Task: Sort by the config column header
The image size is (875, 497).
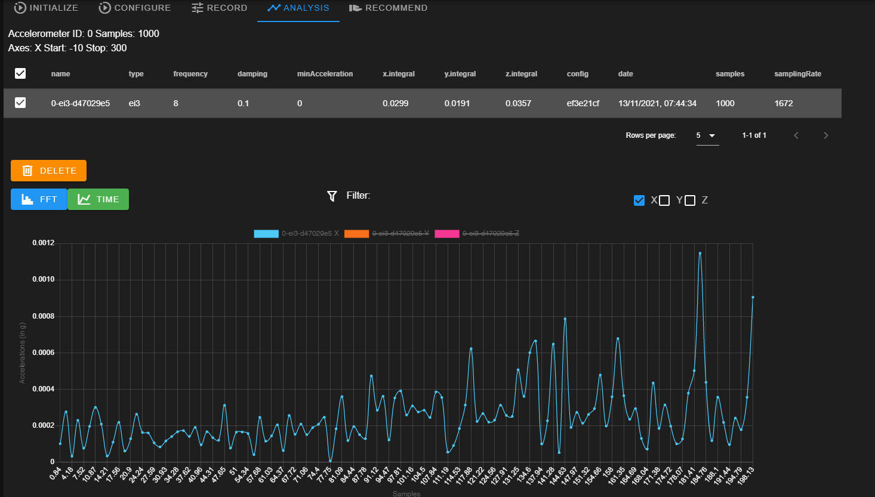Action: [x=578, y=74]
